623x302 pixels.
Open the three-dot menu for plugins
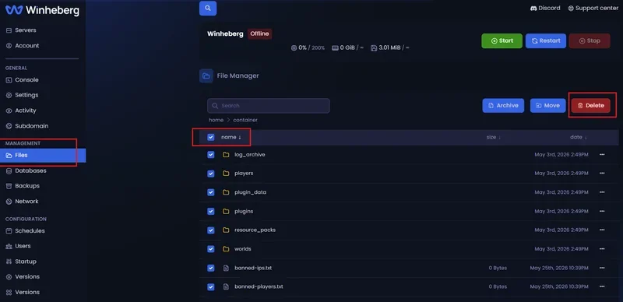coord(602,212)
